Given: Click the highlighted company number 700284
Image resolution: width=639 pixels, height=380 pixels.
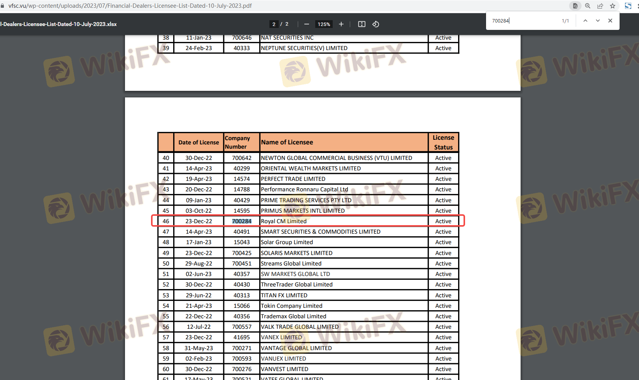Looking at the screenshot, I should (x=241, y=221).
